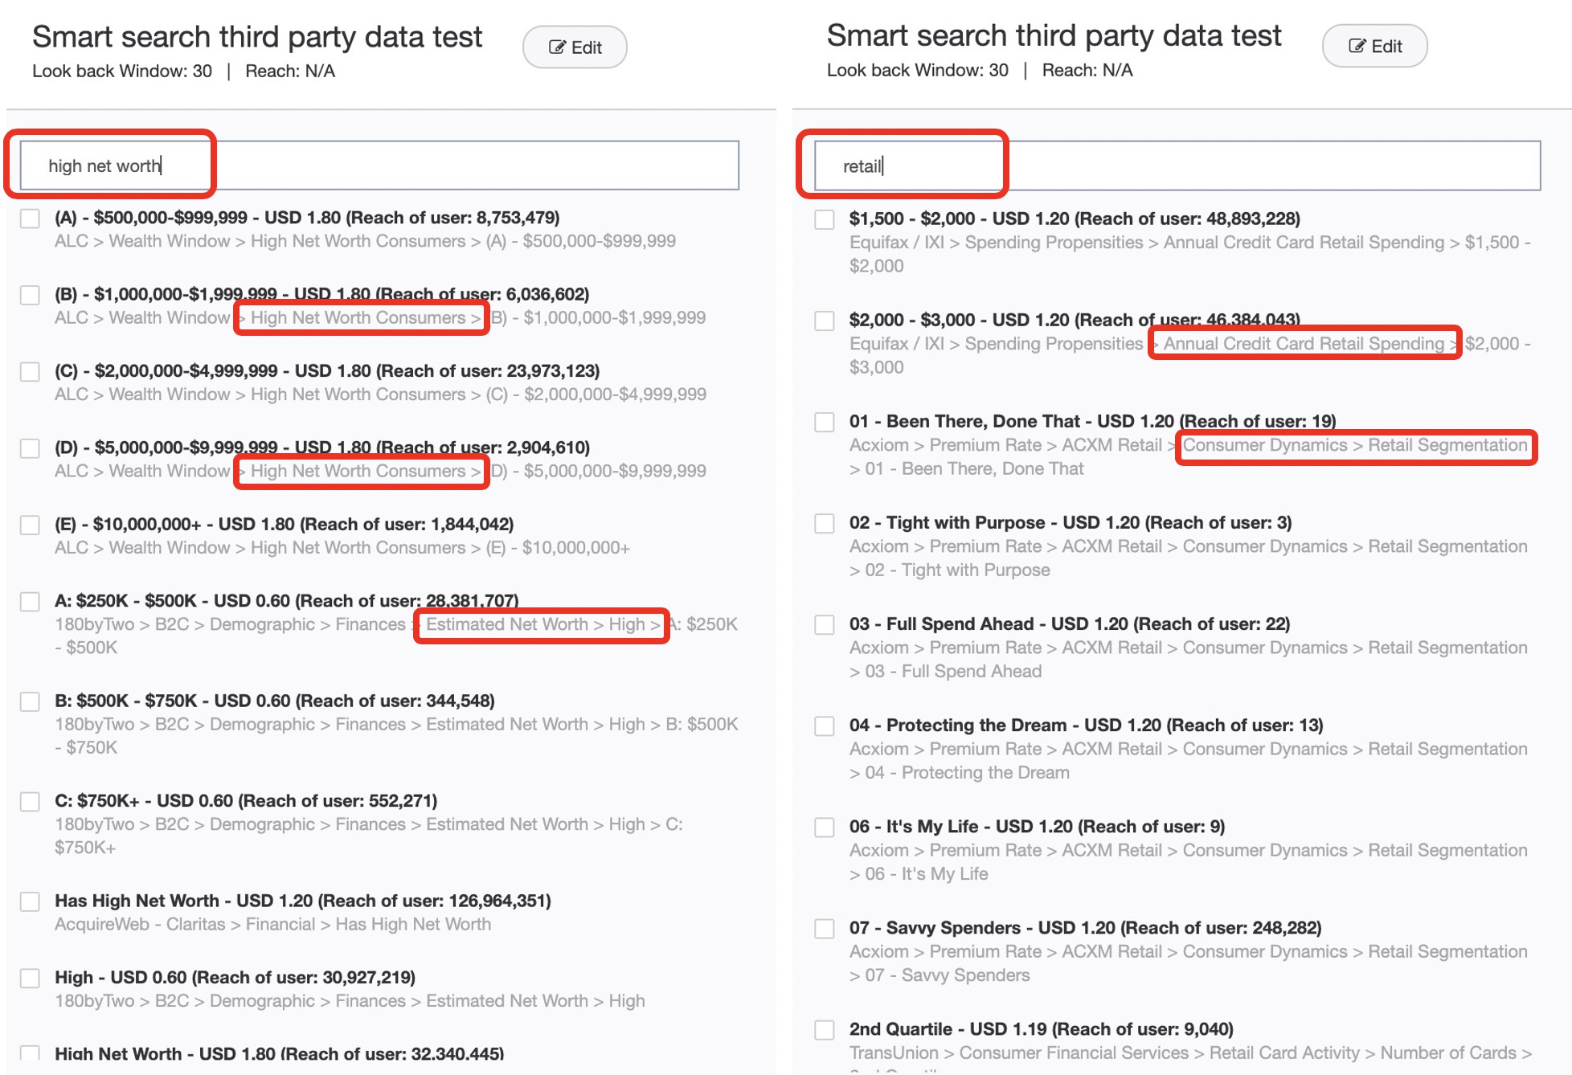The width and height of the screenshot is (1572, 1075).
Task: Click the left panel Edit button
Action: [575, 47]
